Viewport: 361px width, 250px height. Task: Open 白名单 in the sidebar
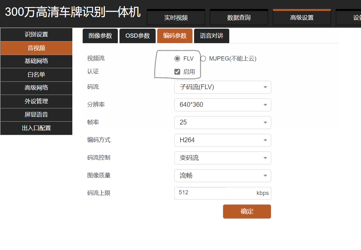(36, 75)
